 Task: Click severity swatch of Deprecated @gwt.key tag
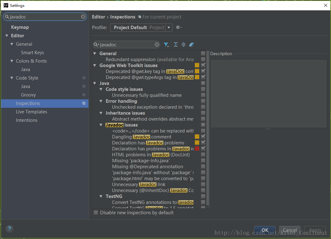point(197,71)
